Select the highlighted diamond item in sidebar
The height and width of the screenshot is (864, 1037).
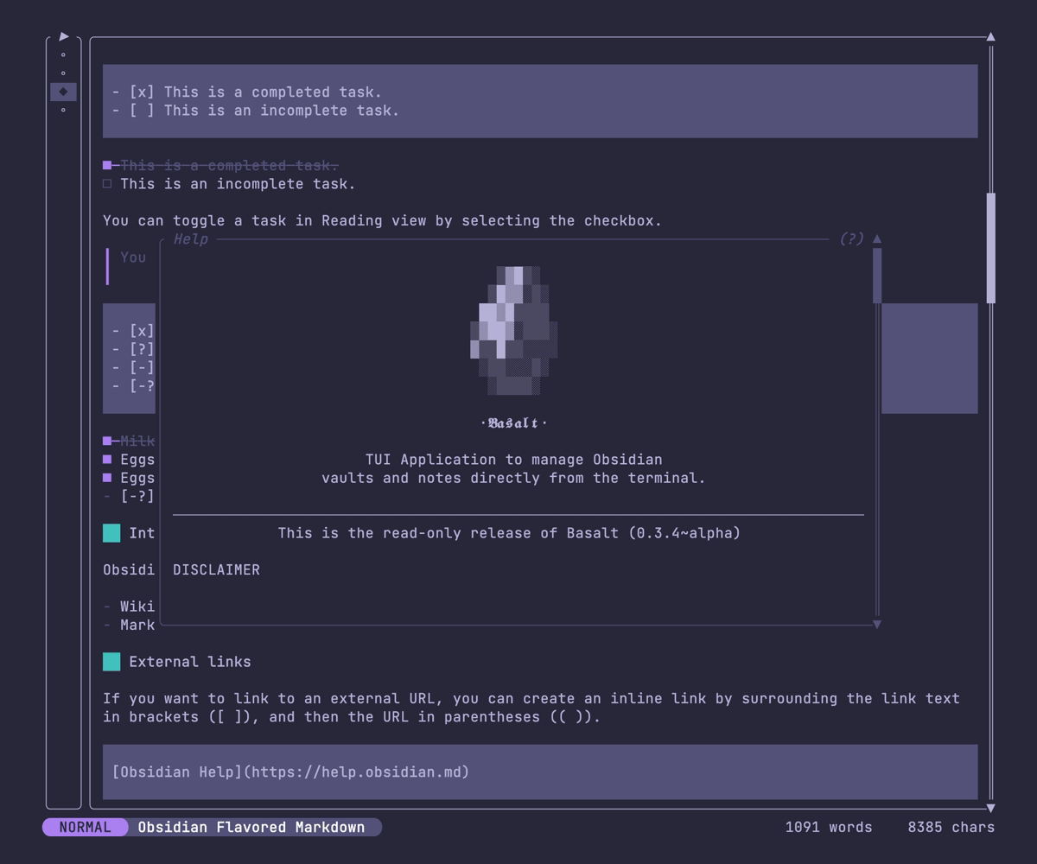pyautogui.click(x=63, y=92)
